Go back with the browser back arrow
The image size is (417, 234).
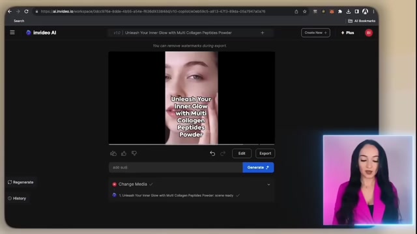(x=10, y=12)
